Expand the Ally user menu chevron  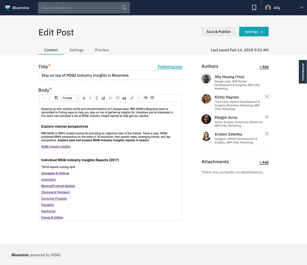(x=302, y=7)
